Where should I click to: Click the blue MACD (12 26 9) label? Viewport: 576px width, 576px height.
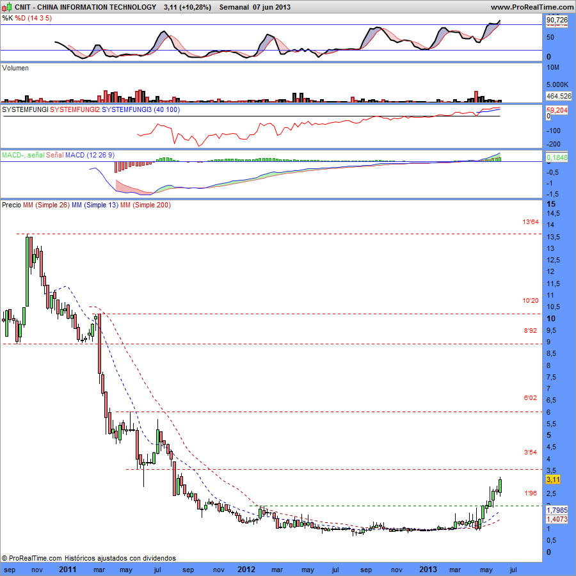(x=90, y=155)
